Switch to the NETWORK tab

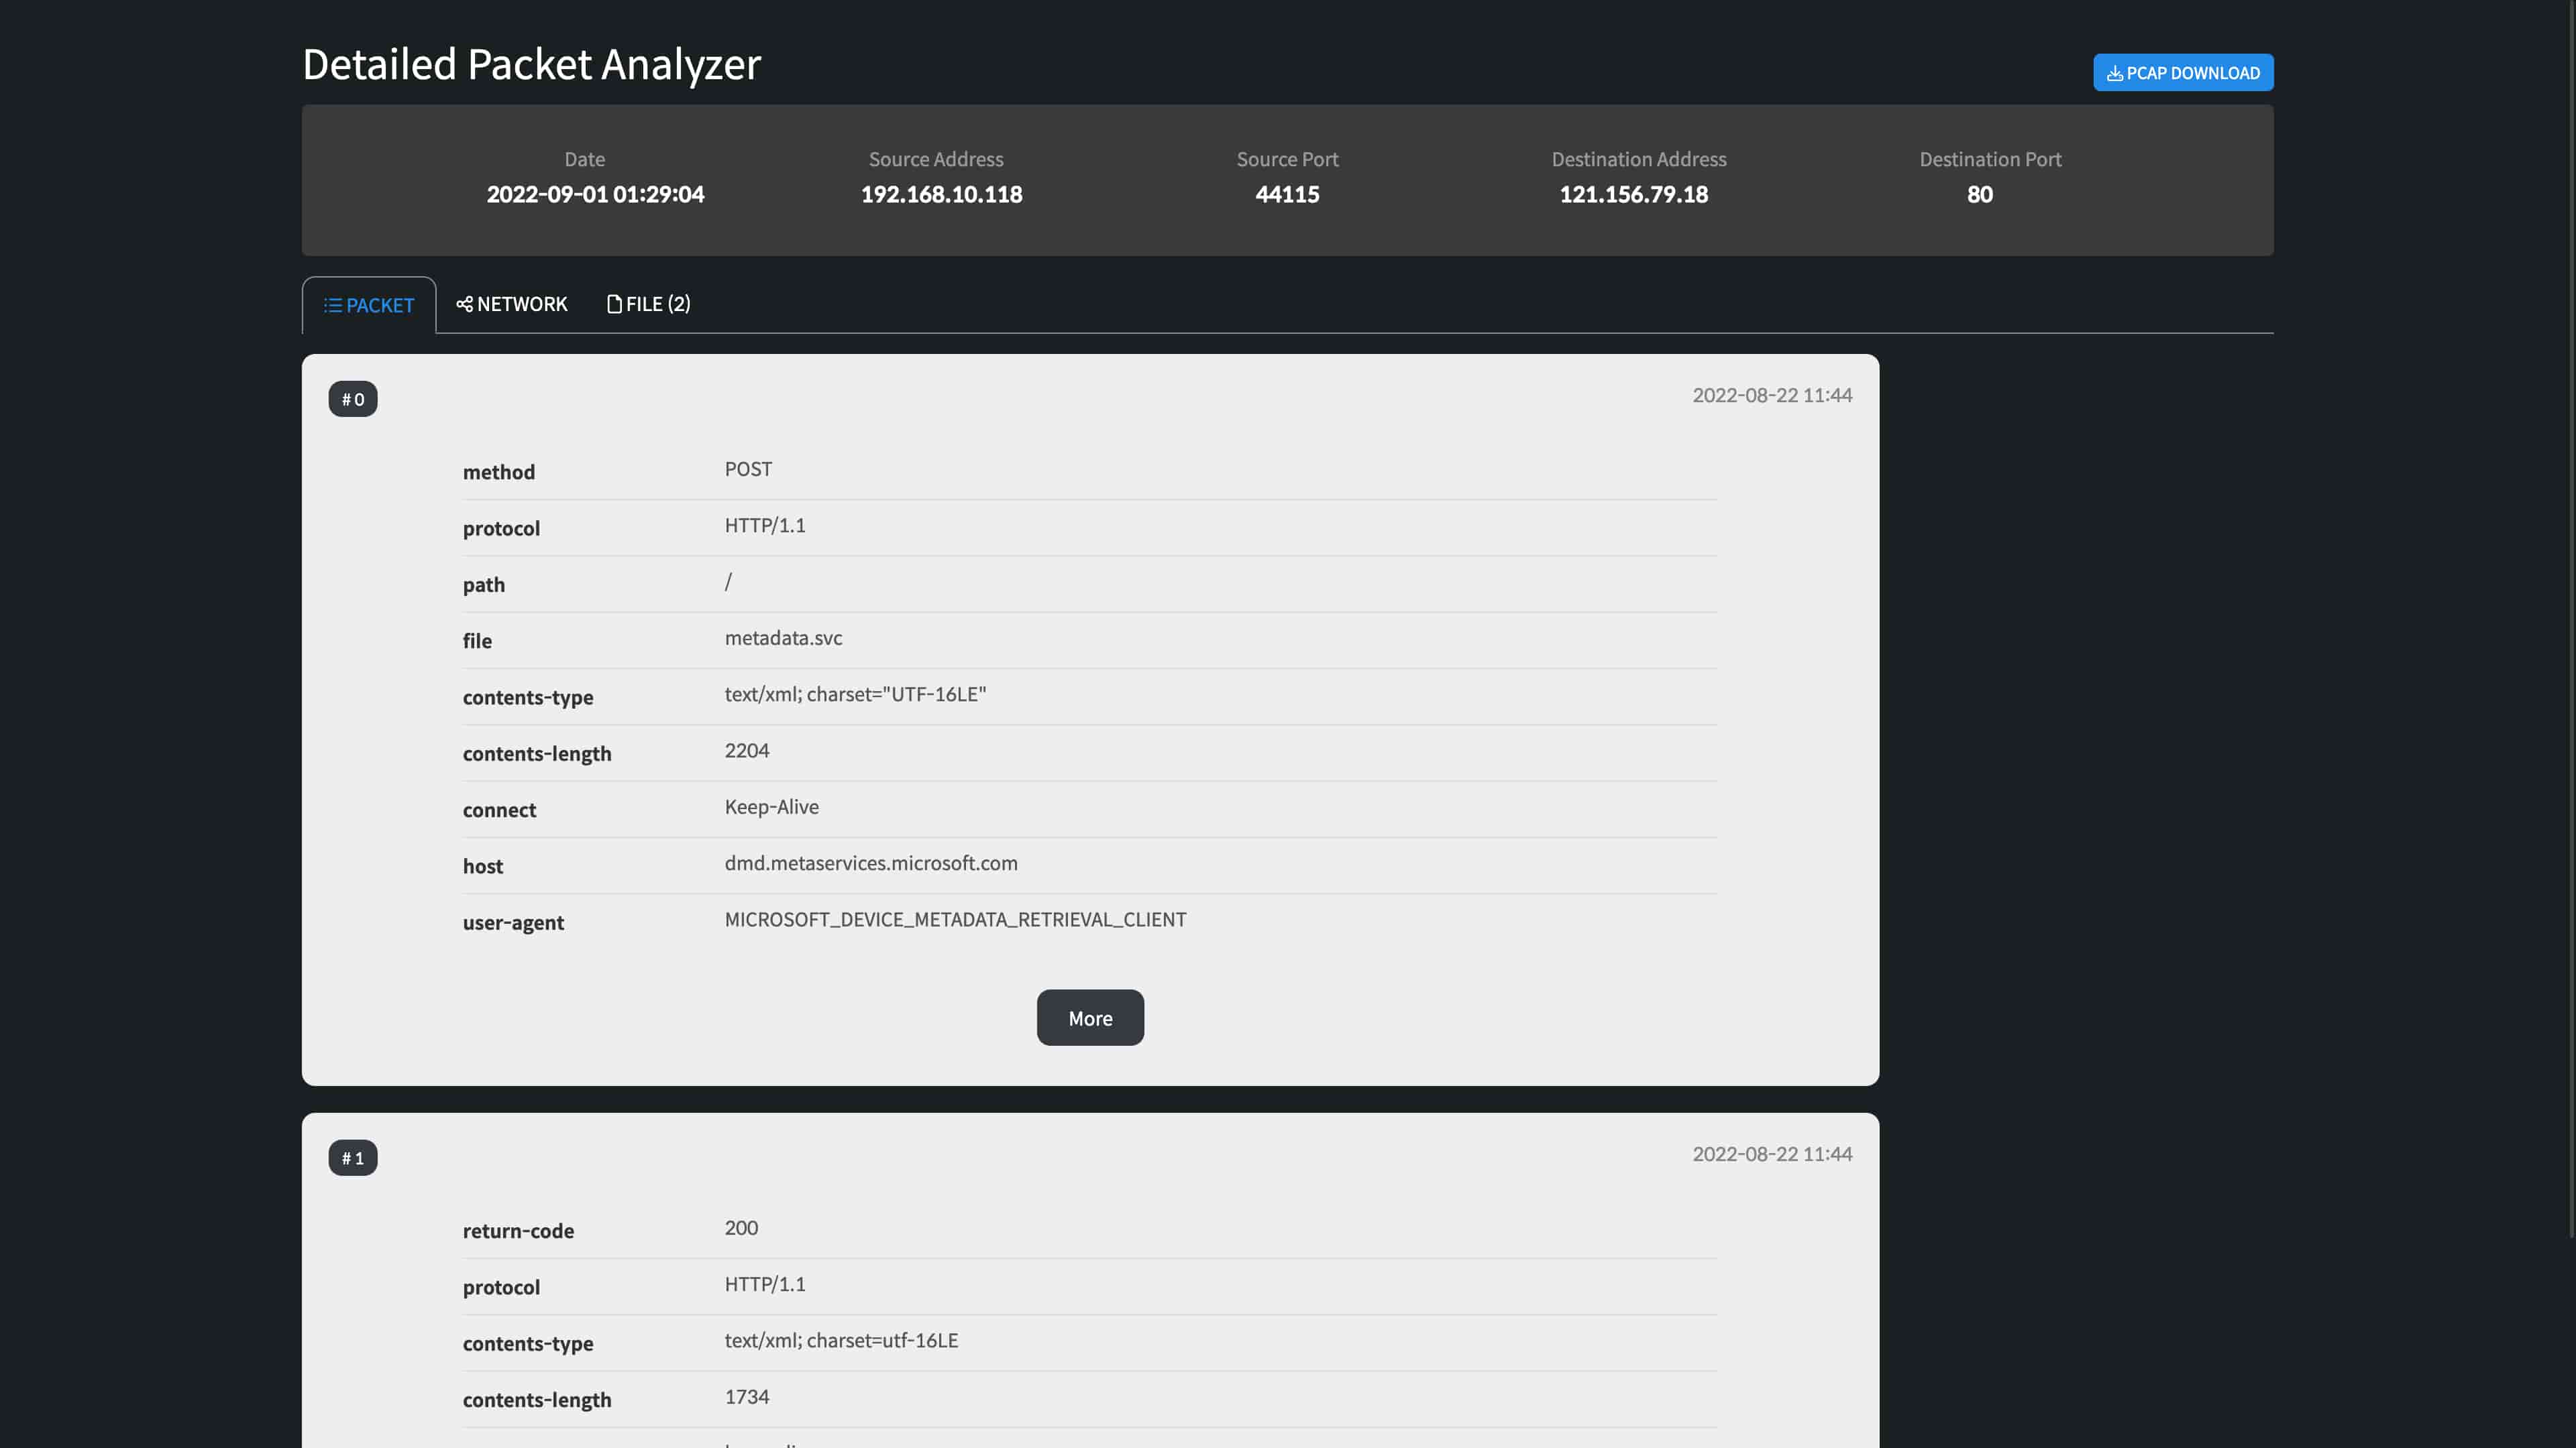pos(511,304)
